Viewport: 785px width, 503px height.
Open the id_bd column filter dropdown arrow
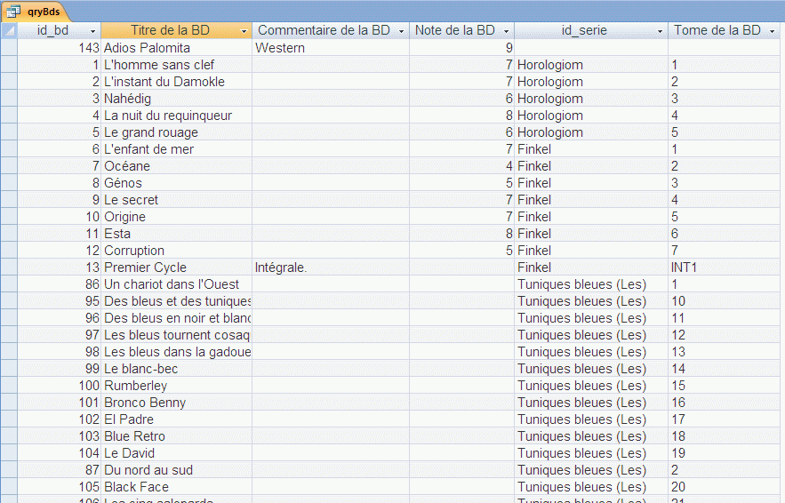coord(92,31)
